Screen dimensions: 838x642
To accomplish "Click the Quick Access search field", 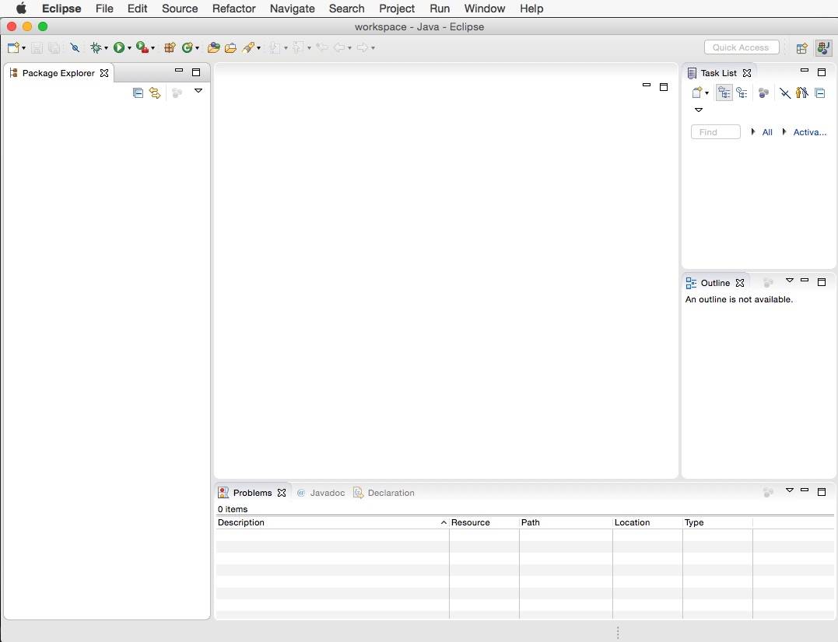I will 741,47.
